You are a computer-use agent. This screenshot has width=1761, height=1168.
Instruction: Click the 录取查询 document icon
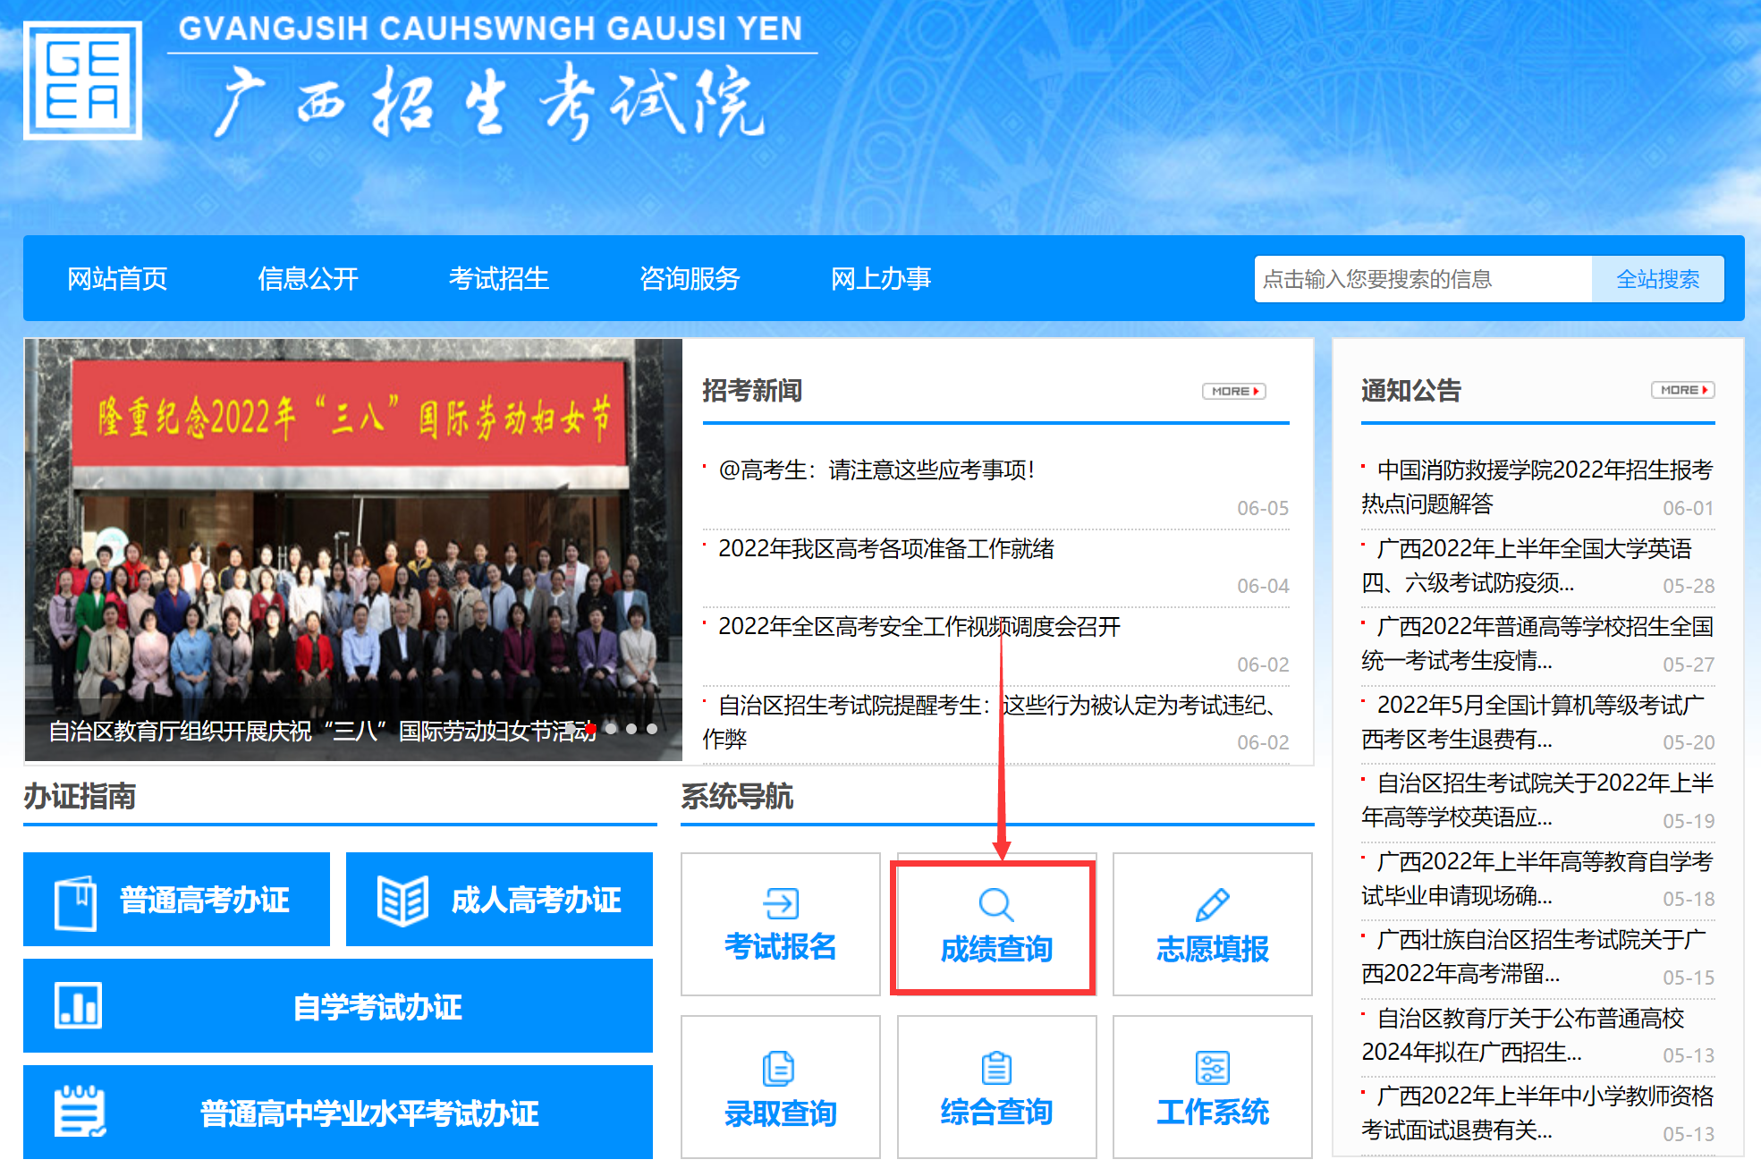click(x=779, y=1069)
